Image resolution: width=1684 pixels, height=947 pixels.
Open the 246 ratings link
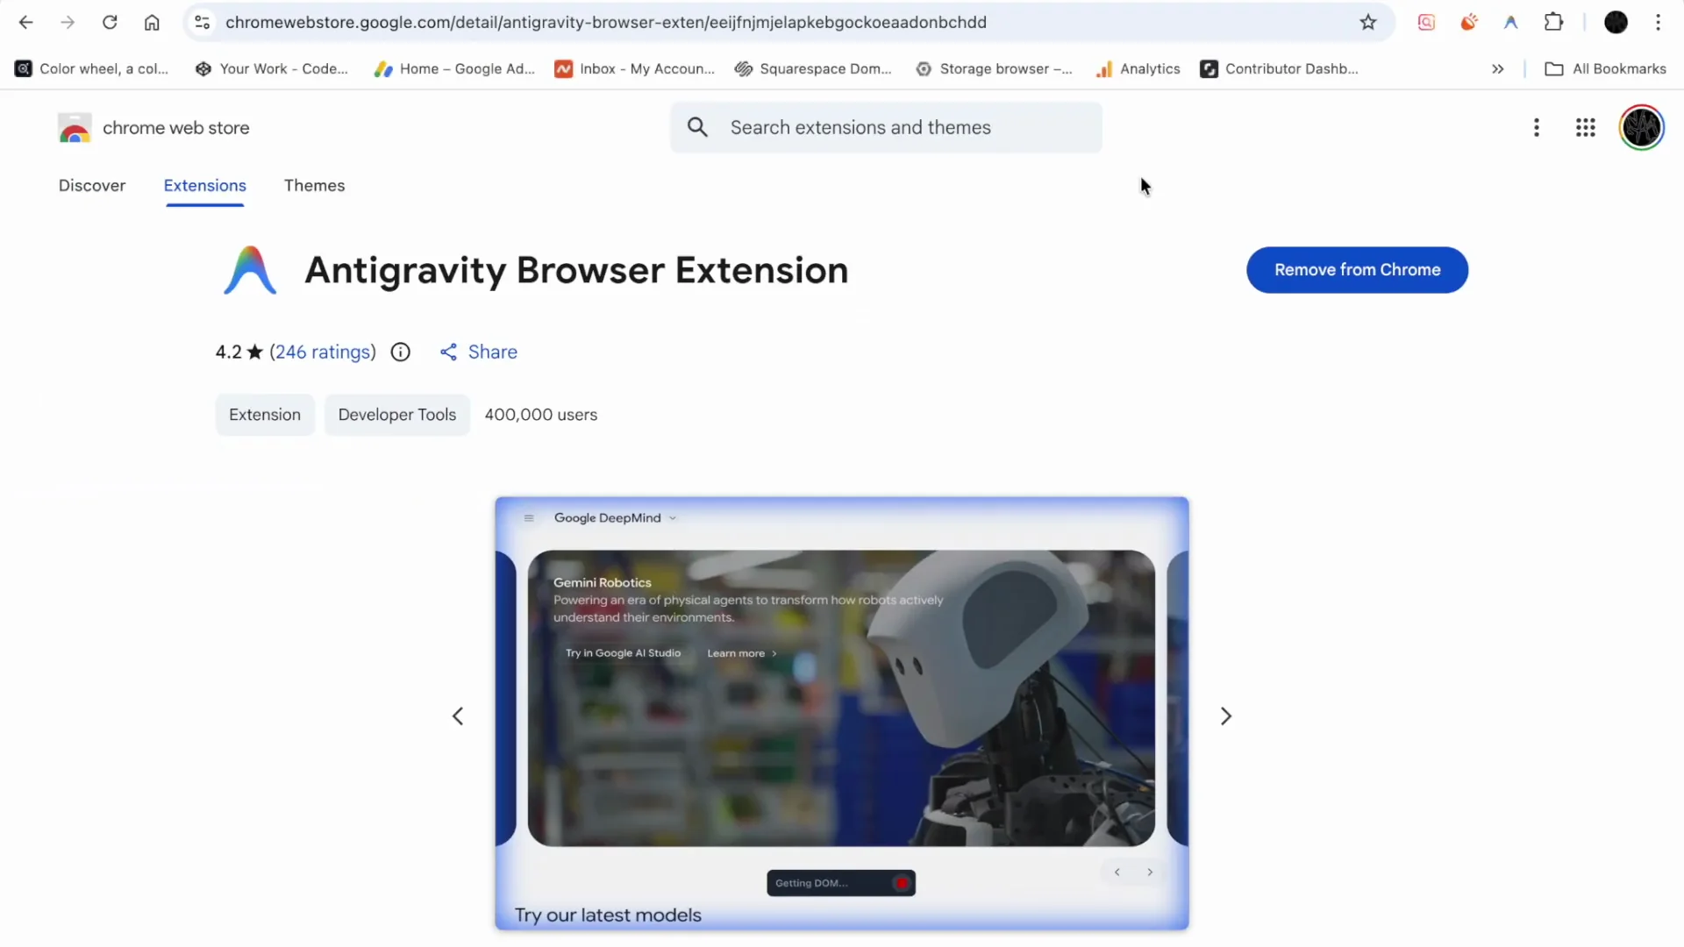pos(323,352)
